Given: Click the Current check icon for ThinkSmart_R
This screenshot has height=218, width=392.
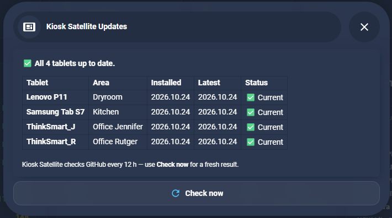Looking at the screenshot, I should point(251,142).
